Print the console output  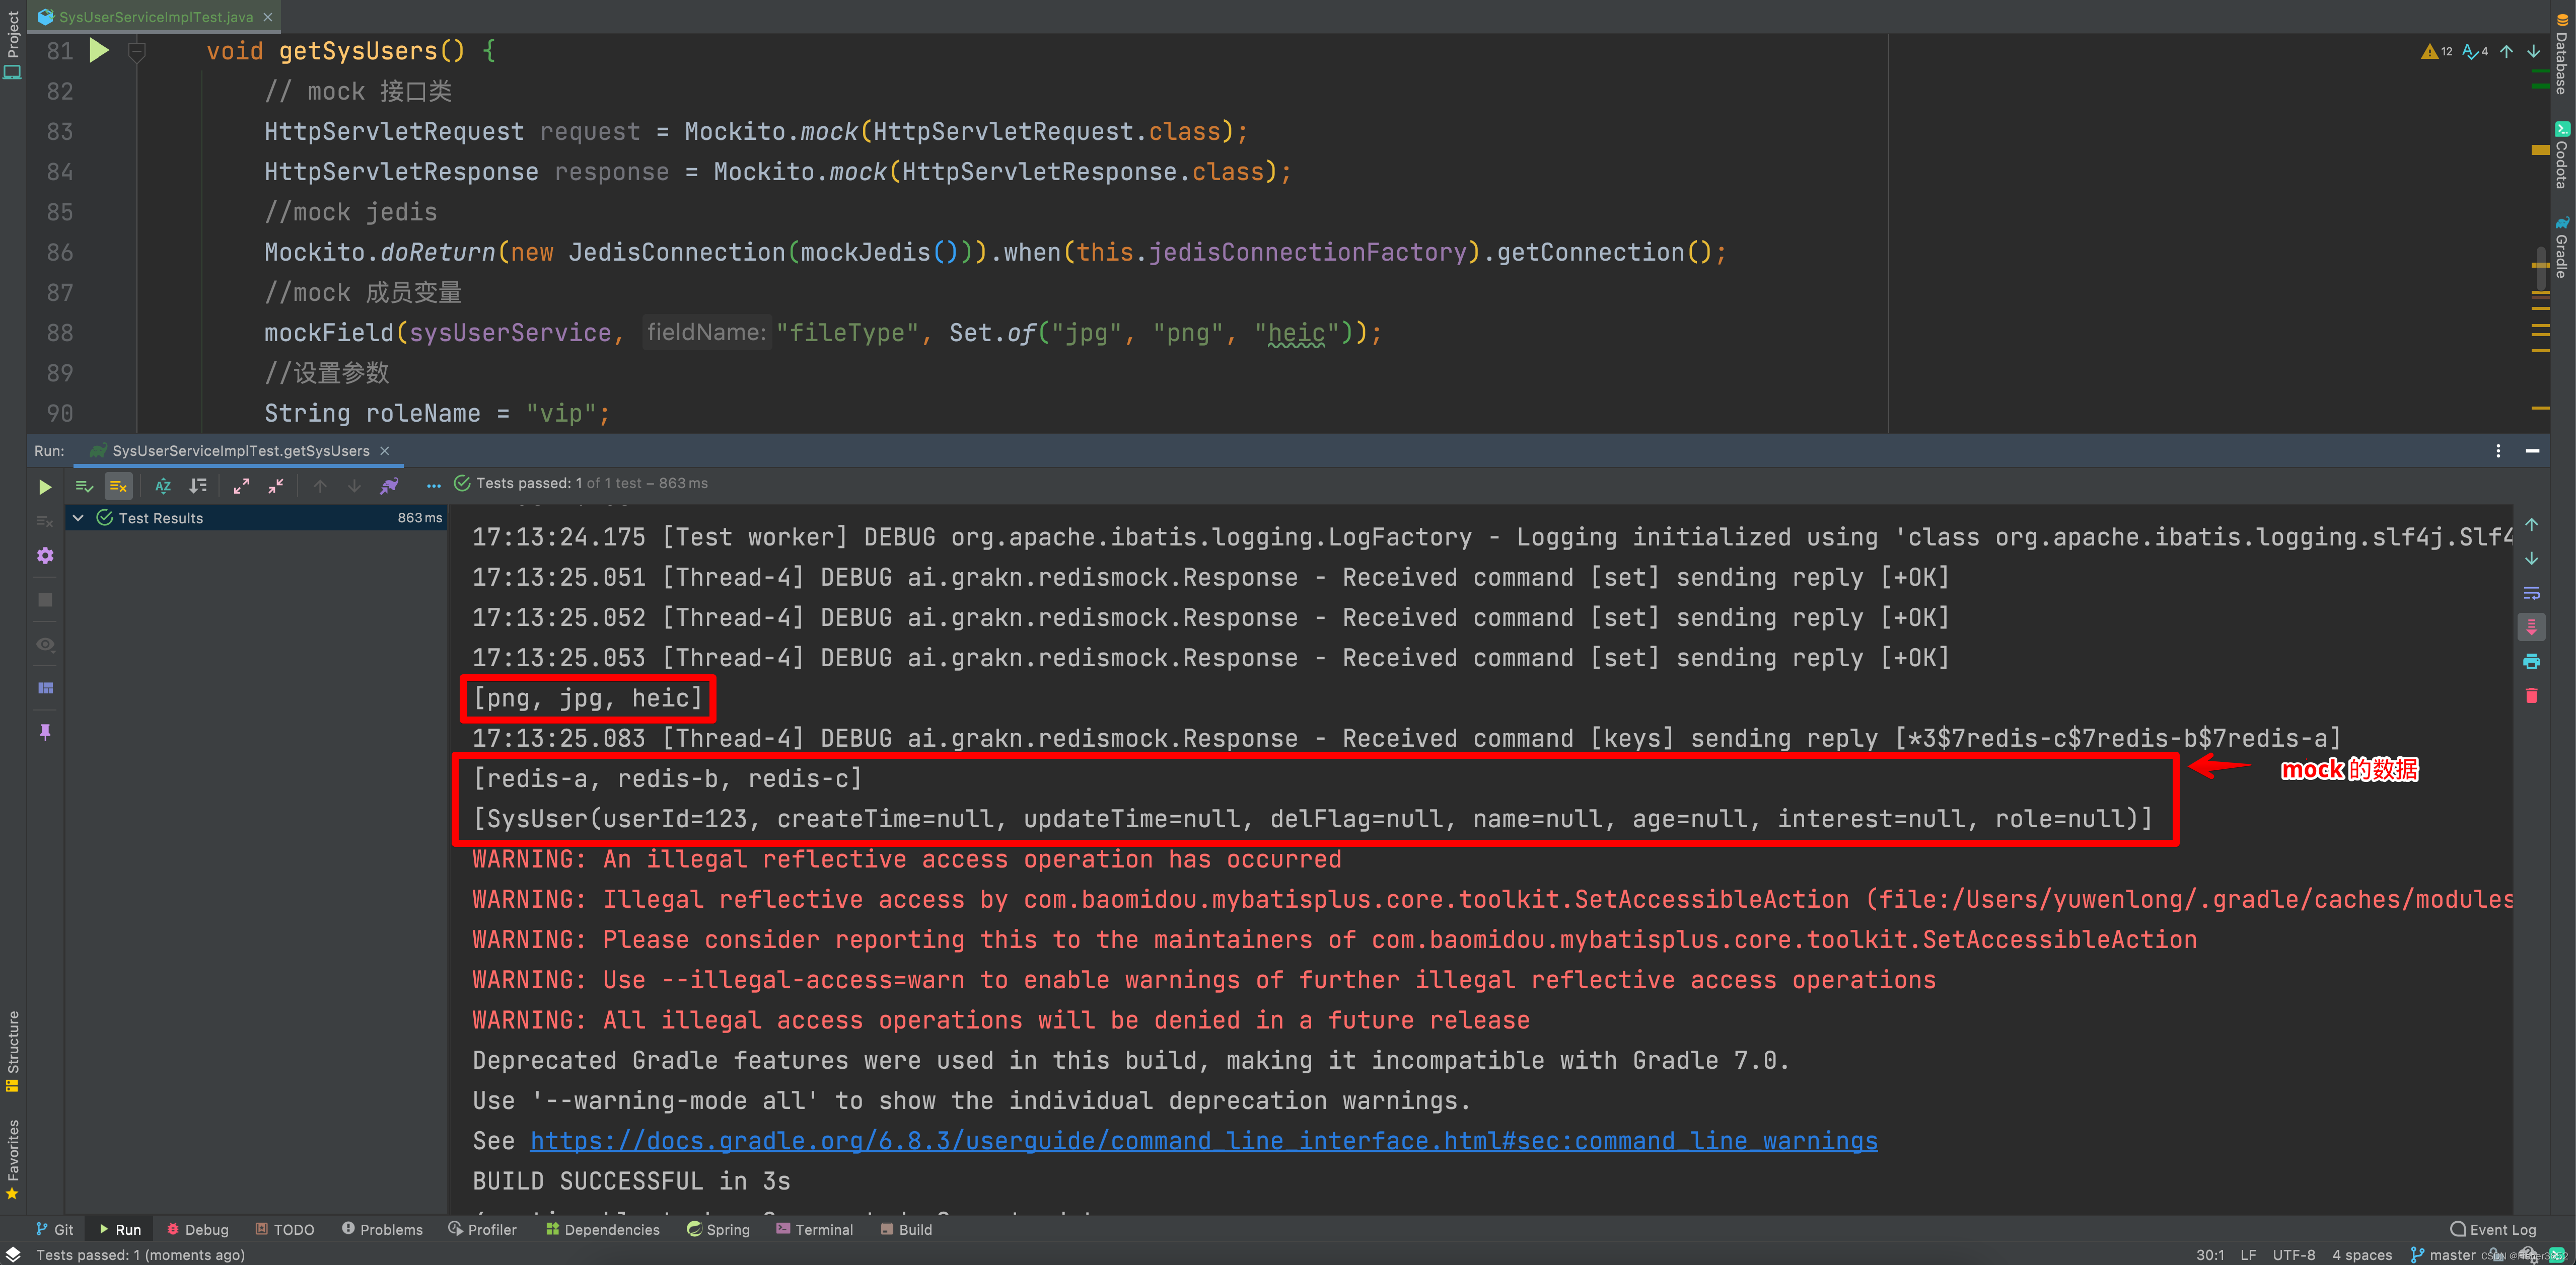pyautogui.click(x=2531, y=661)
